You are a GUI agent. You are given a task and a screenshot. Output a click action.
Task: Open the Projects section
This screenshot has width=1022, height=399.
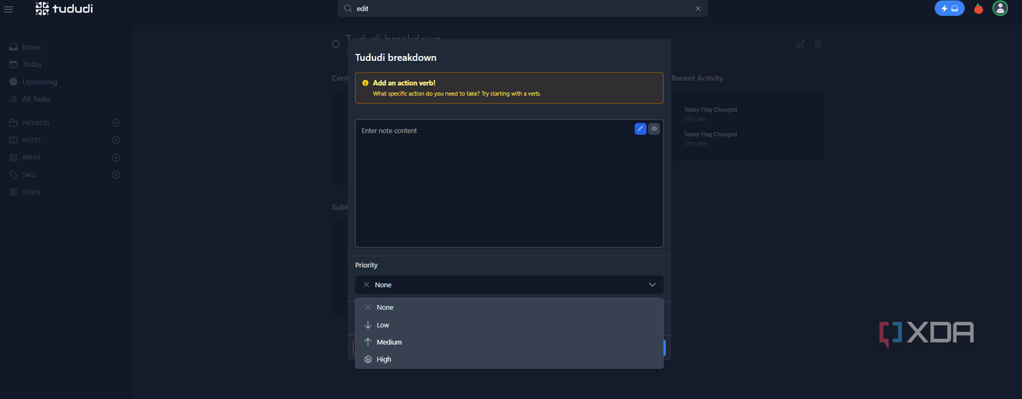click(x=35, y=123)
